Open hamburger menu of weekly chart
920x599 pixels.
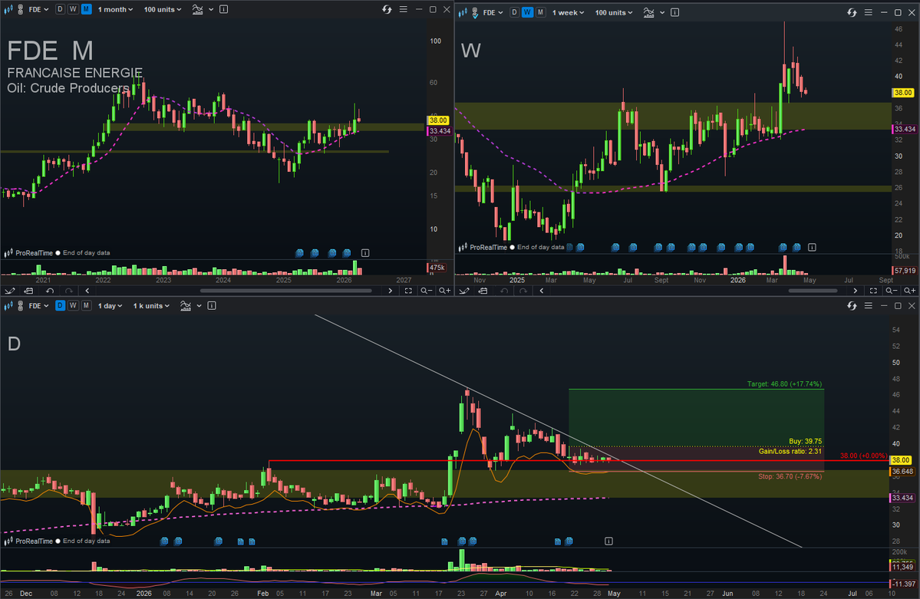[869, 12]
